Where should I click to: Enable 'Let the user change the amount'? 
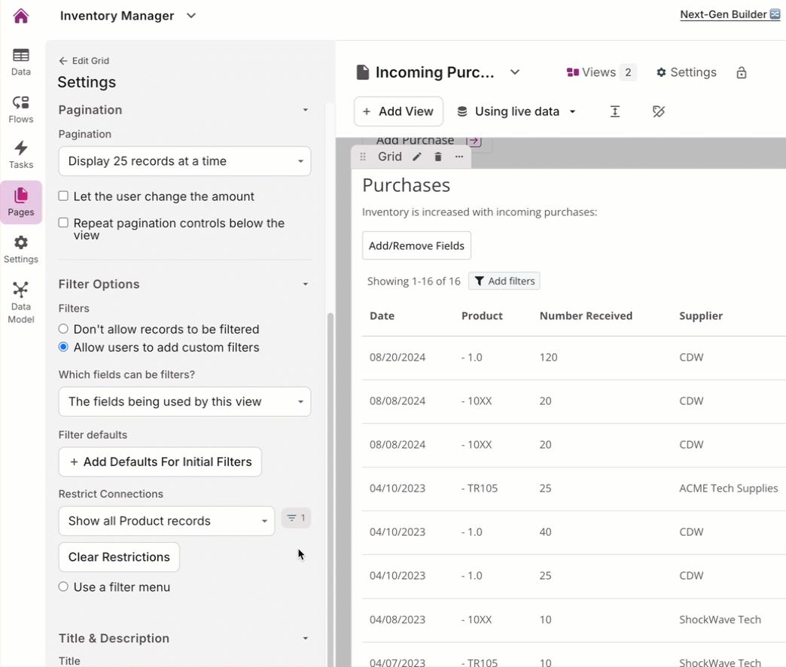(x=63, y=196)
